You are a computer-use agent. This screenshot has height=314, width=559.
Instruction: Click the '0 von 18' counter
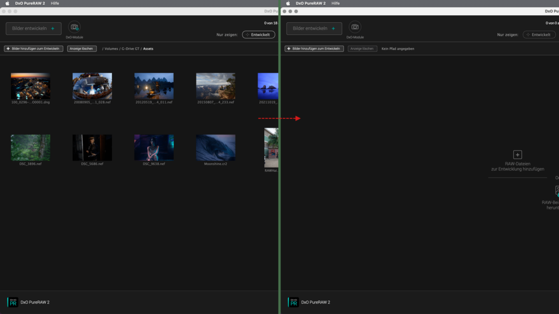click(x=271, y=23)
